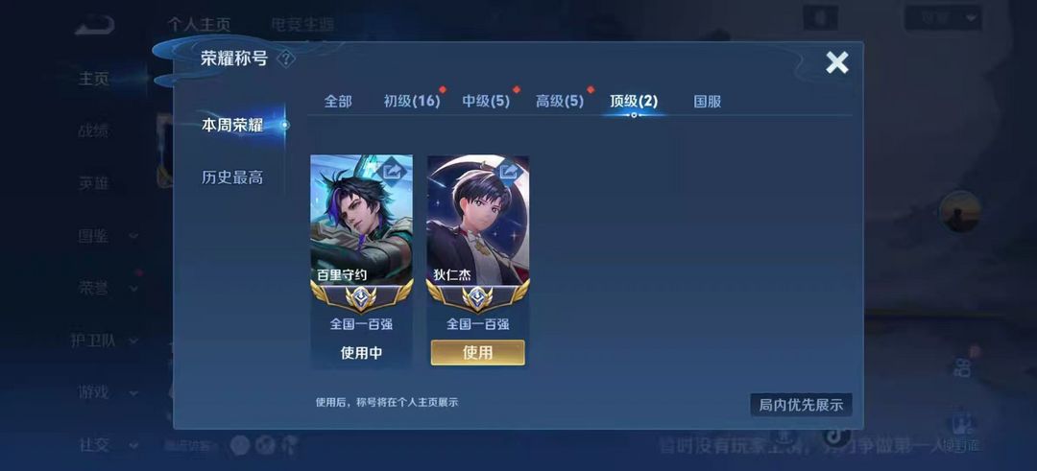Open the 中级(5) tab
The width and height of the screenshot is (1037, 471).
click(x=486, y=101)
